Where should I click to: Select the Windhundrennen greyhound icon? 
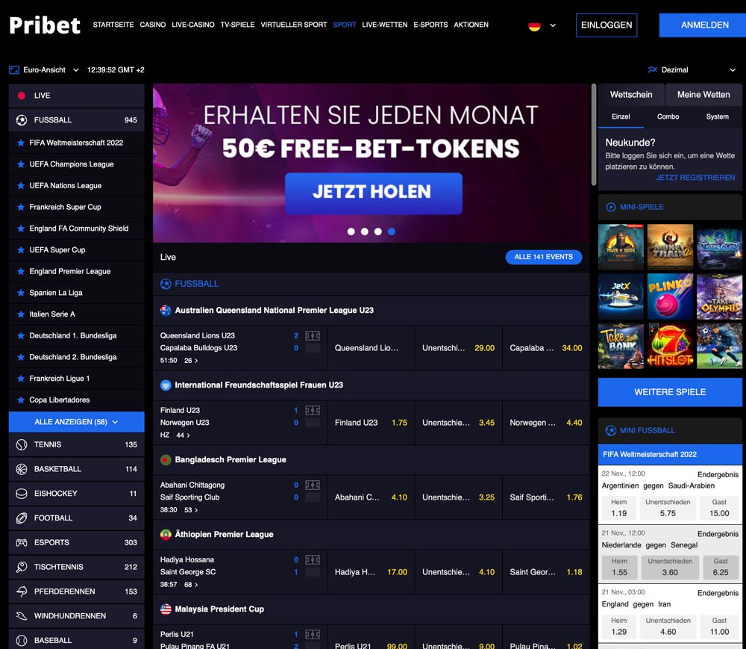click(20, 615)
